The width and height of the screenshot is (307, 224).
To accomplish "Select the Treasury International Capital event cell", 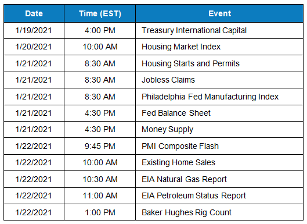I will click(x=219, y=31).
